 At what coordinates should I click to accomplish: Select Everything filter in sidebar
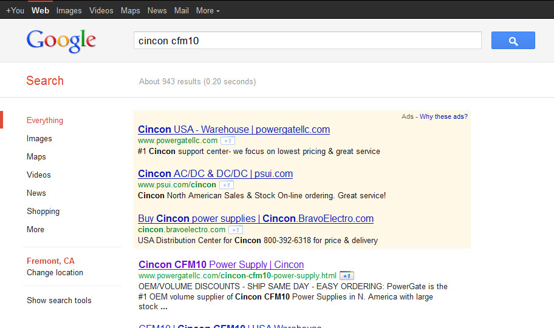point(45,121)
